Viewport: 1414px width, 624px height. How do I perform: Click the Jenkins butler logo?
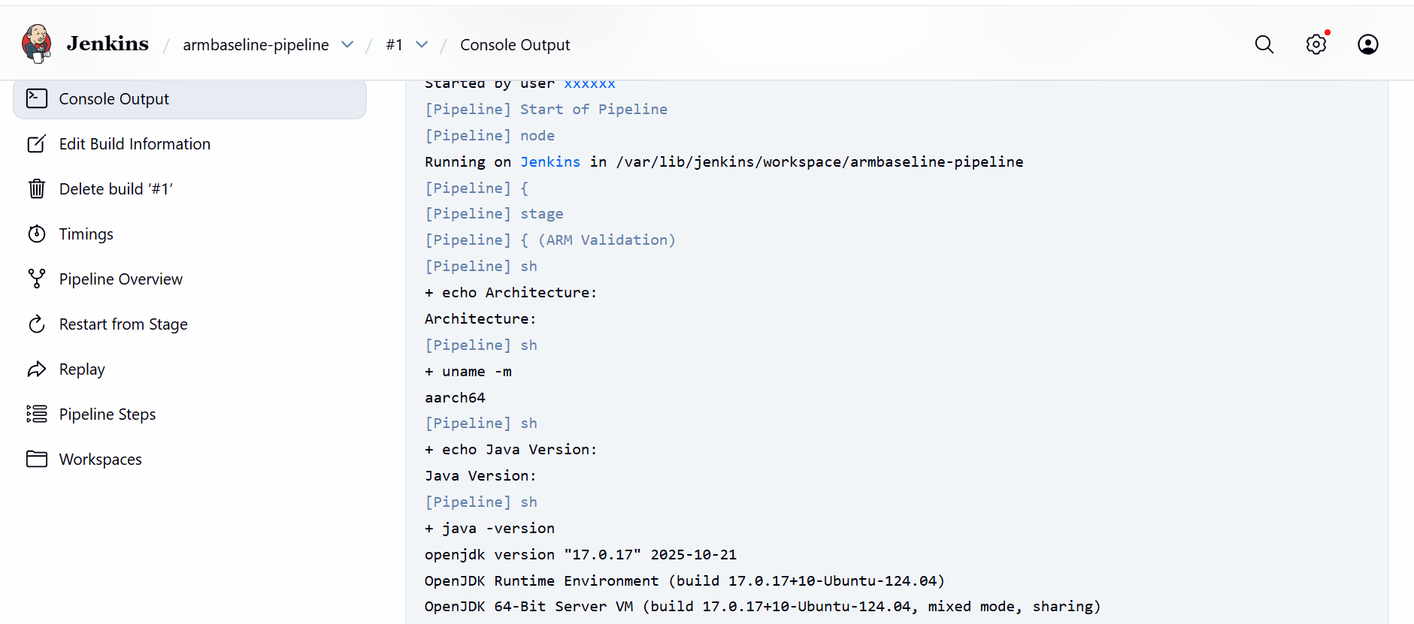[36, 44]
